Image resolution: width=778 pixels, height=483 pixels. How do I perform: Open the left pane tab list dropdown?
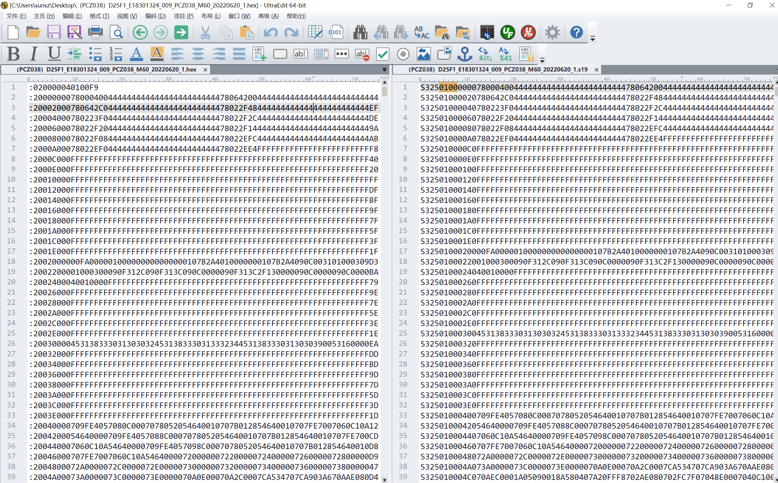click(x=384, y=70)
